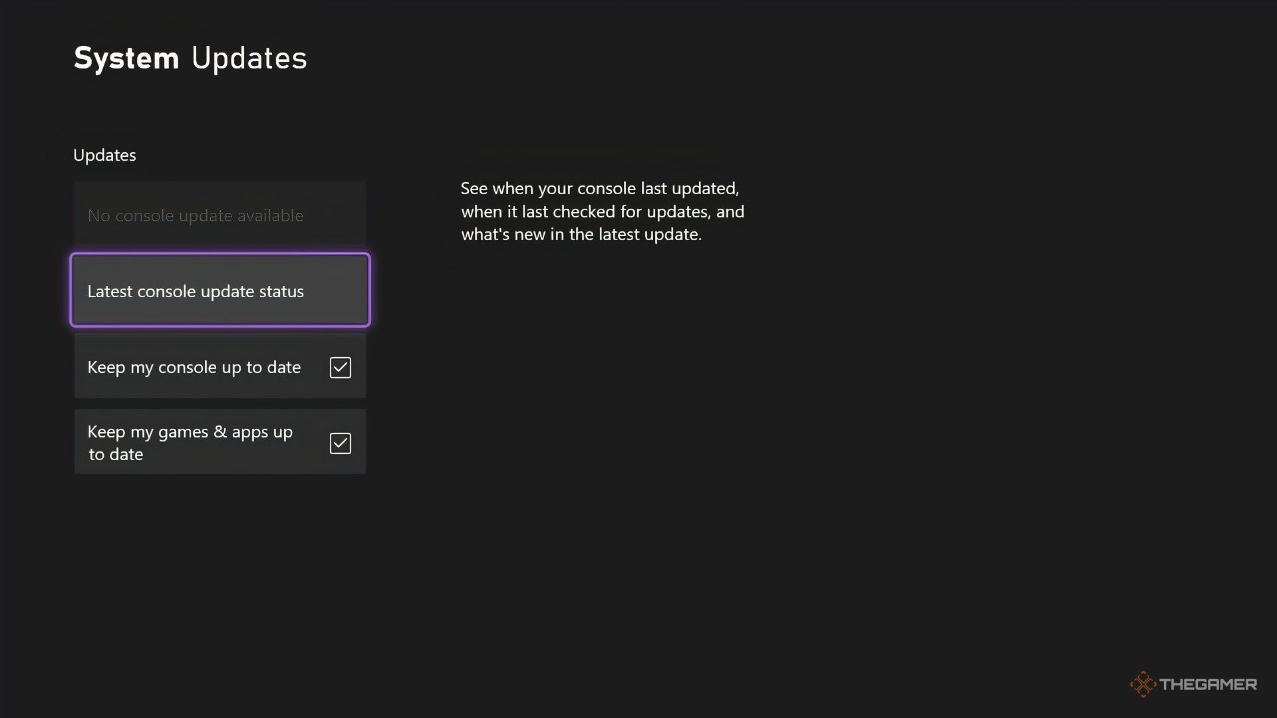1277x718 pixels.
Task: Click the word "status" on highlighted button
Action: point(281,291)
